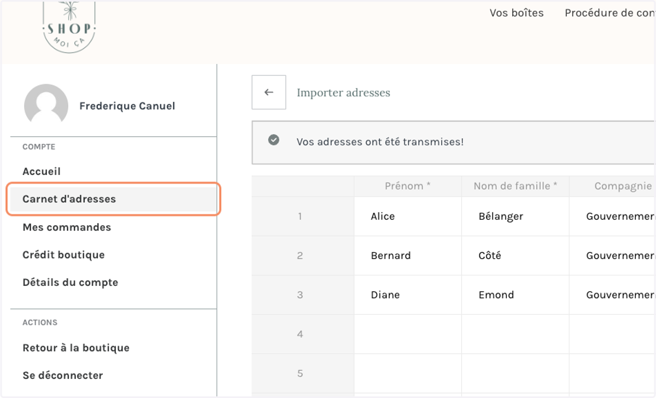
Task: Select the Bélanger last name cell
Action: 516,216
